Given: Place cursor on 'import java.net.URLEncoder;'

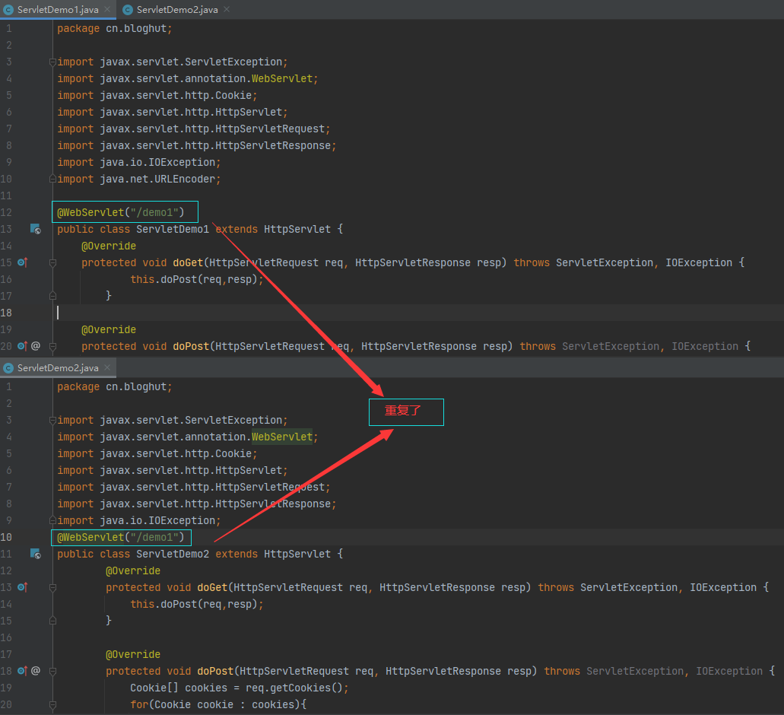Looking at the screenshot, I should point(138,179).
